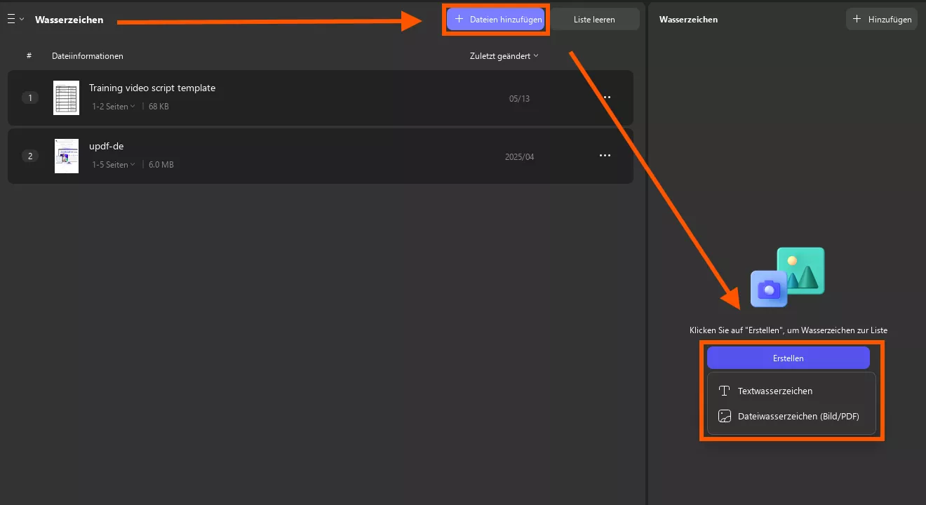Open the hamburger menu beside the Wasserzeichen title
The width and height of the screenshot is (926, 505).
(x=15, y=20)
